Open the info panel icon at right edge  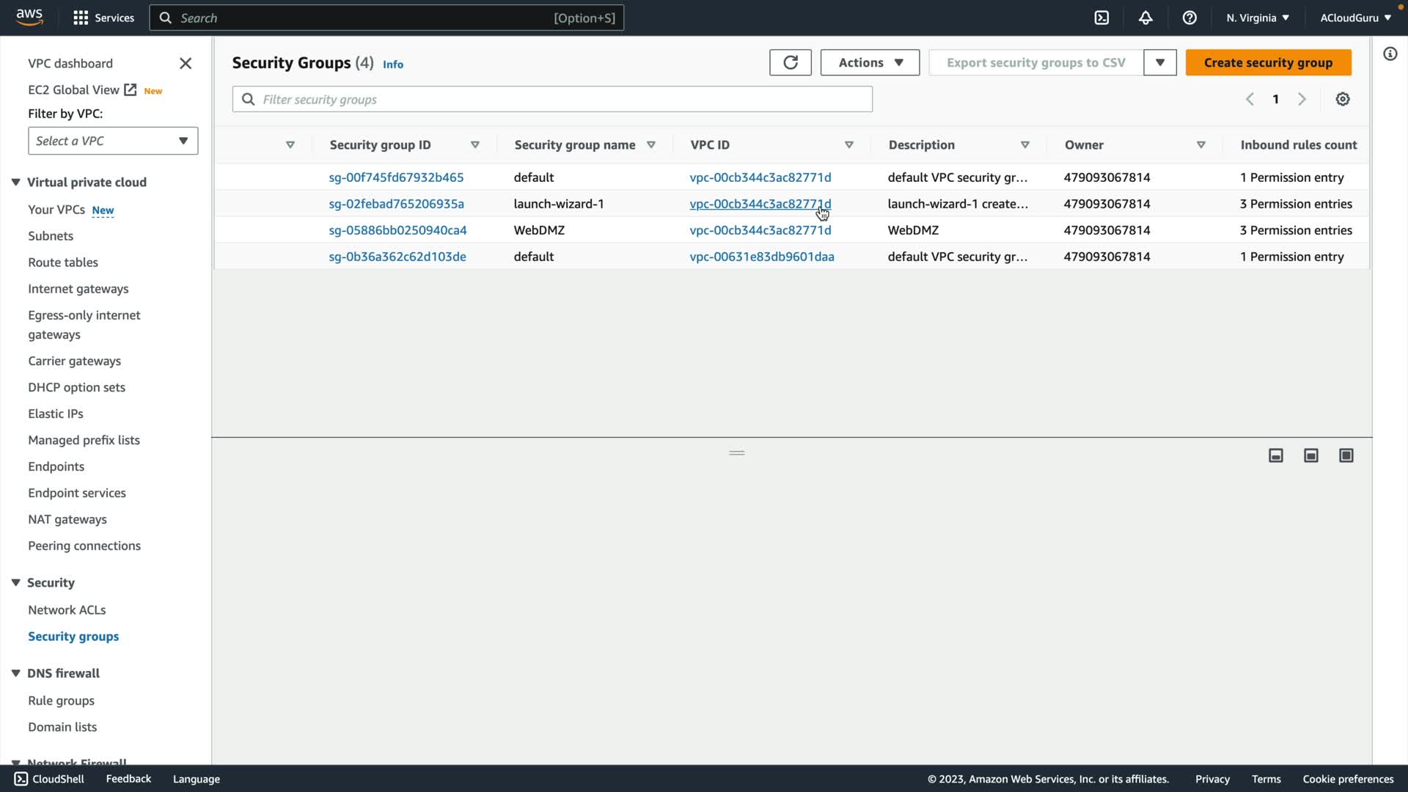click(1390, 54)
